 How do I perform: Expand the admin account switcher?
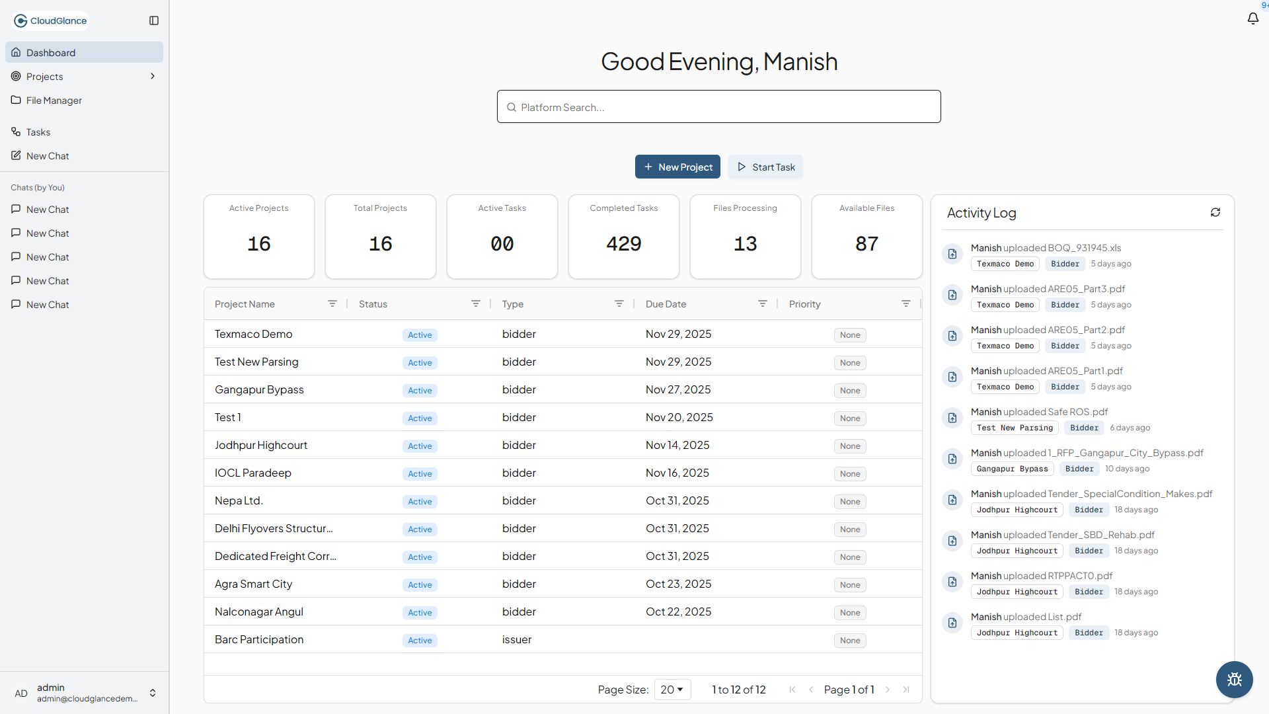[153, 693]
